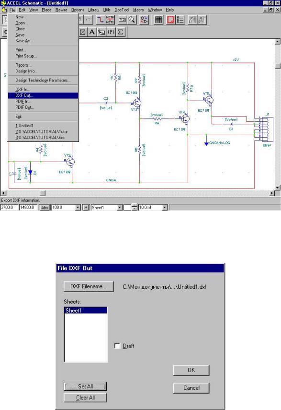Click Cancel in File DXF Out dialog
The width and height of the screenshot is (281, 410).
tap(191, 388)
